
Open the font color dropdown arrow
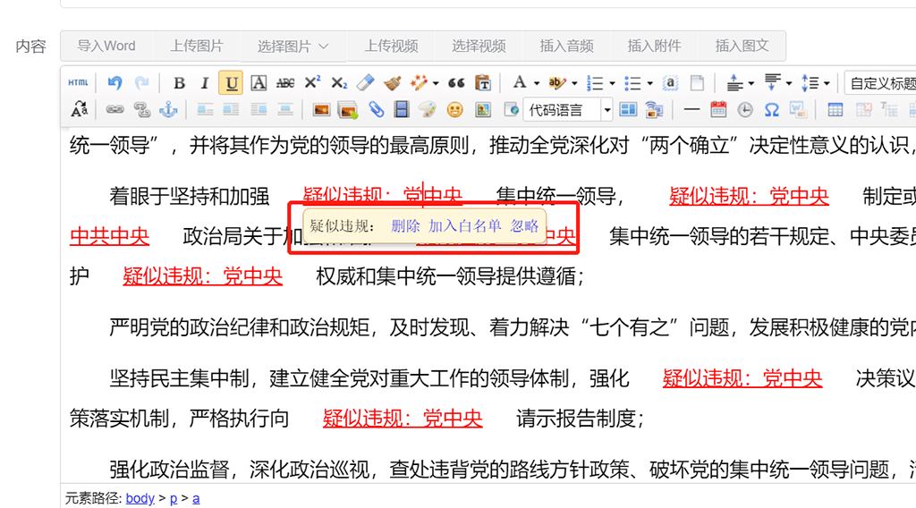536,83
